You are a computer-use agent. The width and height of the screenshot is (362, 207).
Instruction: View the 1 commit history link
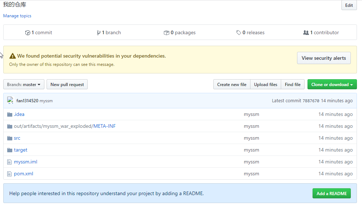tap(39, 32)
